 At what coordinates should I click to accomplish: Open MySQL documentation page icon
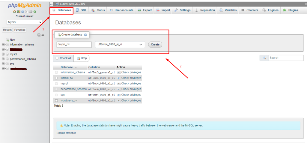27,12
